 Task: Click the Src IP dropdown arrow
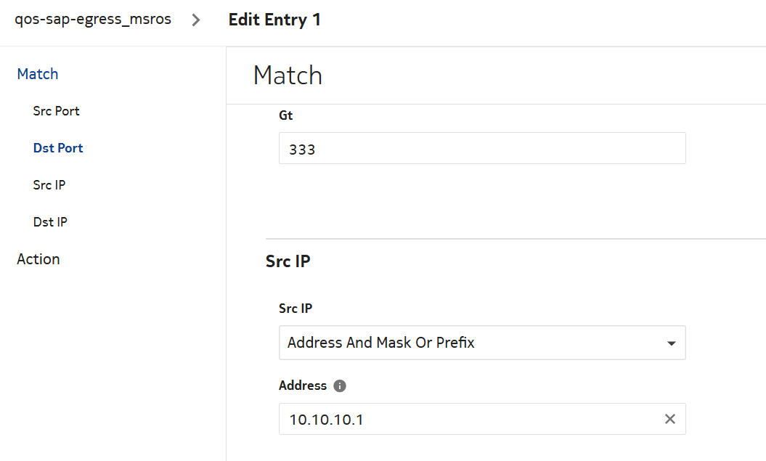click(x=672, y=343)
